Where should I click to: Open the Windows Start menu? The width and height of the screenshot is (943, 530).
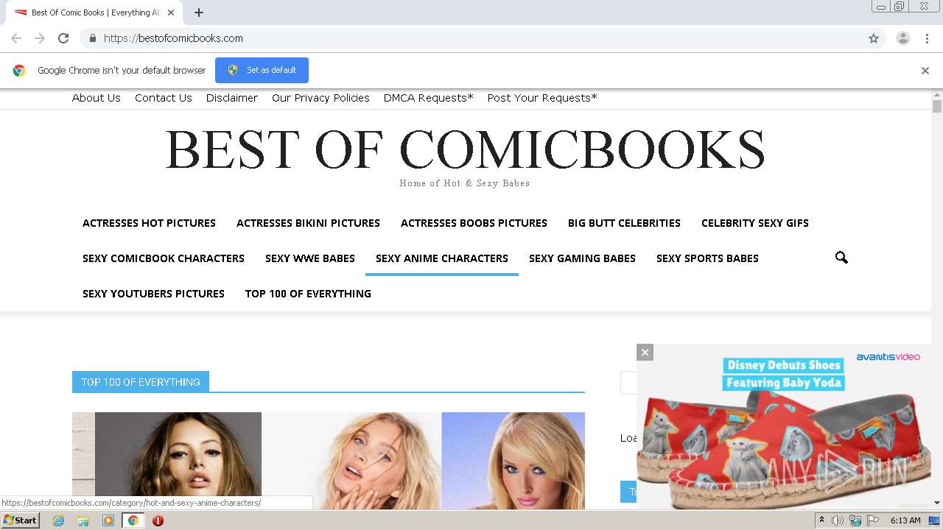pos(21,520)
